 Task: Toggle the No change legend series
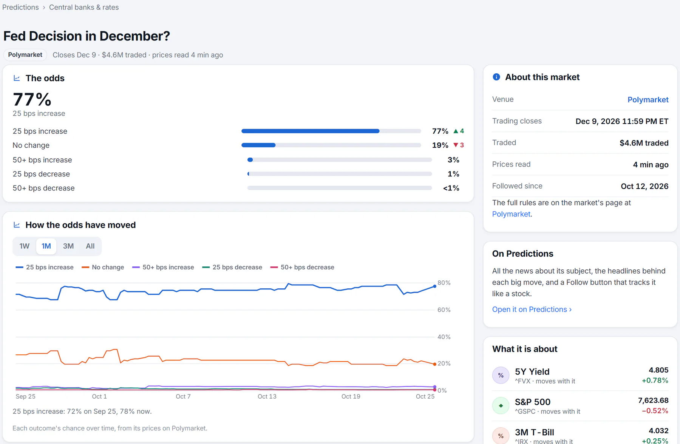click(x=103, y=267)
